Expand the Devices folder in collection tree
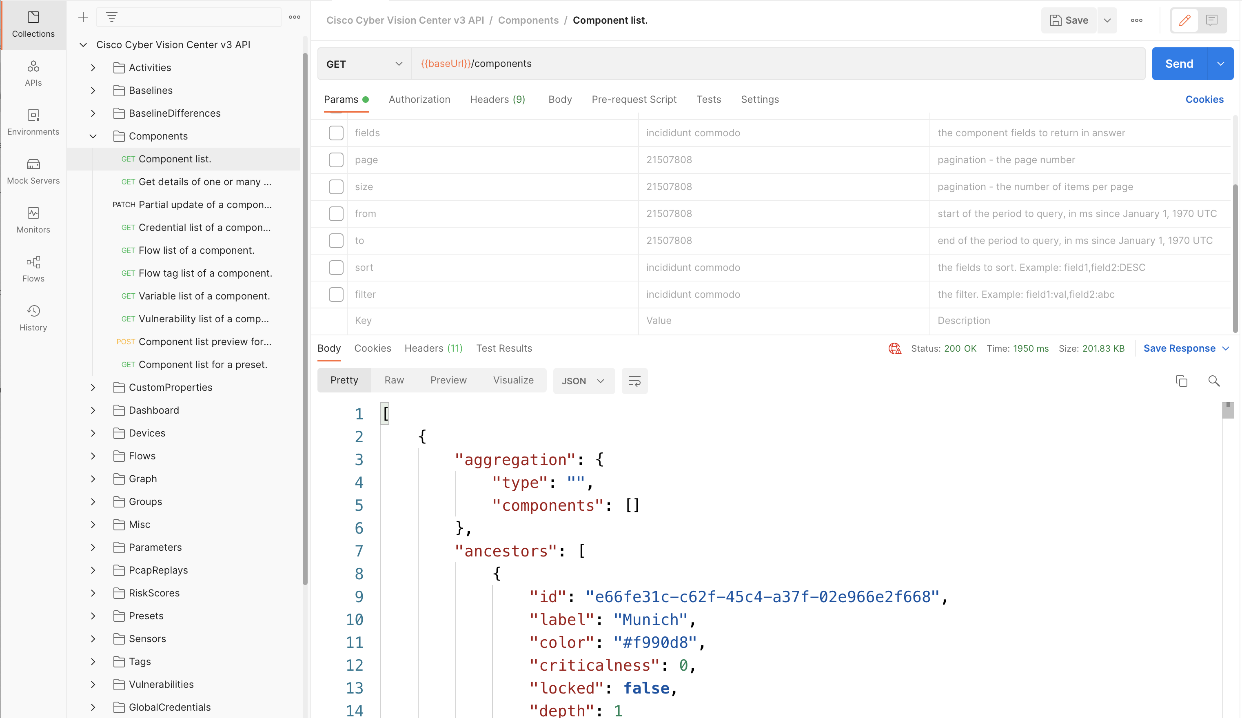Screen dimensions: 1242x718 point(93,433)
